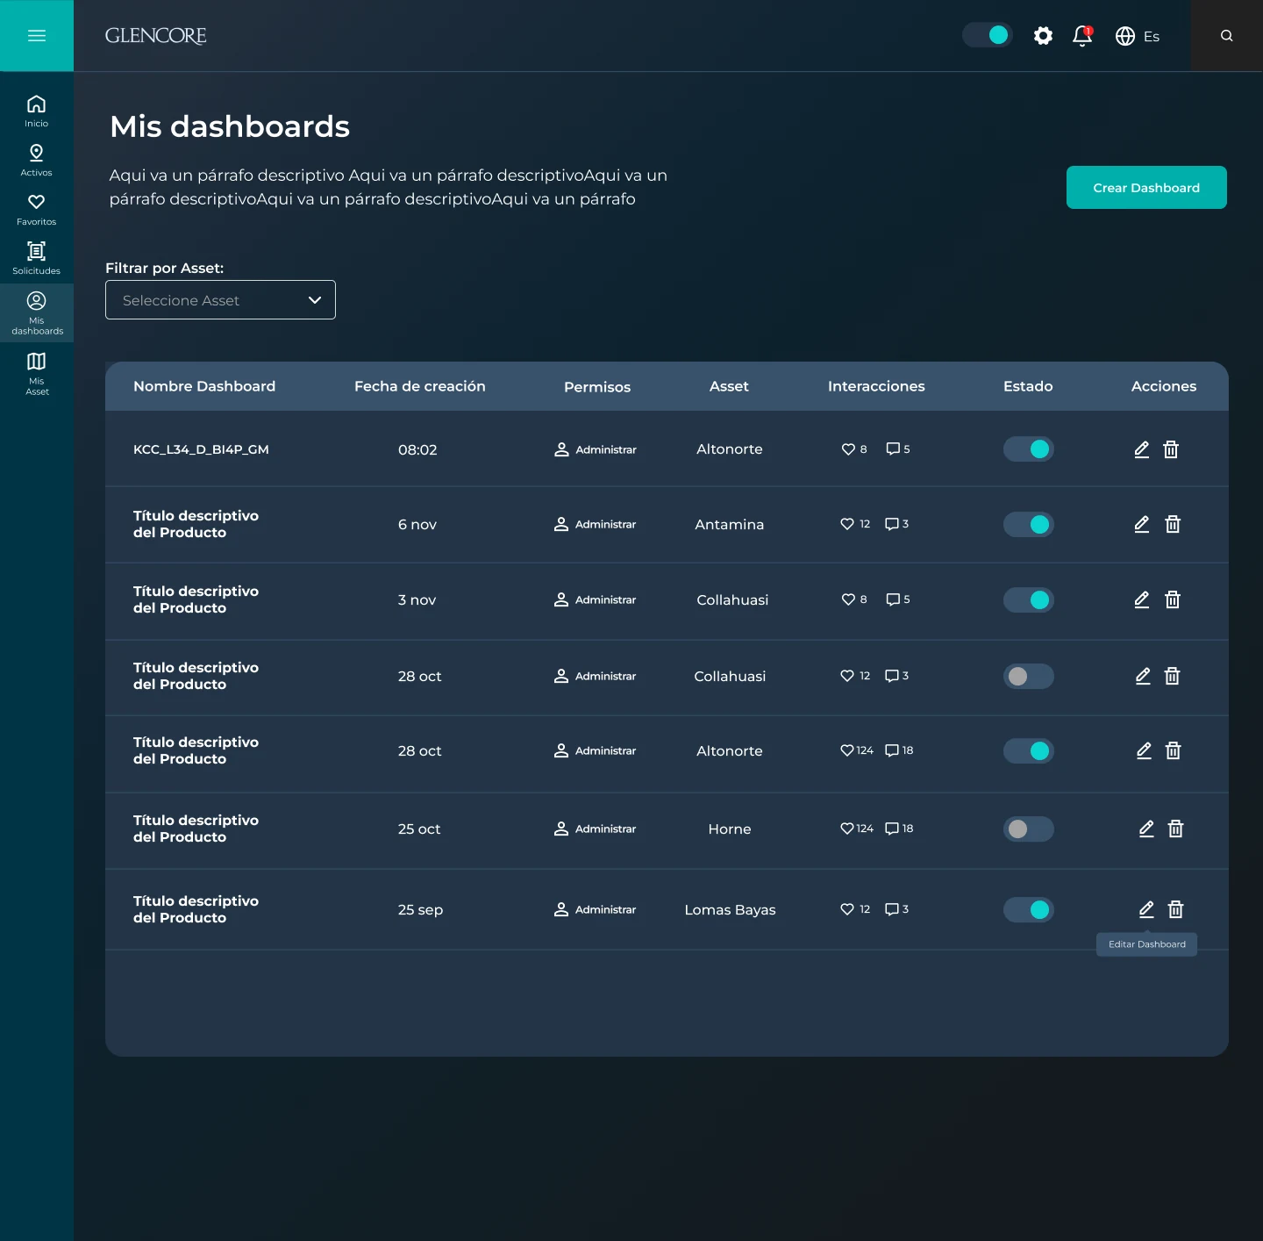Sort by Fecha de creación header
Screen dimensions: 1263x1241
pos(420,386)
